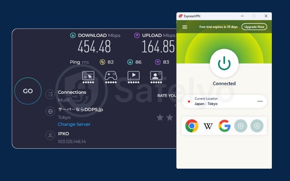Open Google shortcut in ExpressVPN

coord(224,126)
